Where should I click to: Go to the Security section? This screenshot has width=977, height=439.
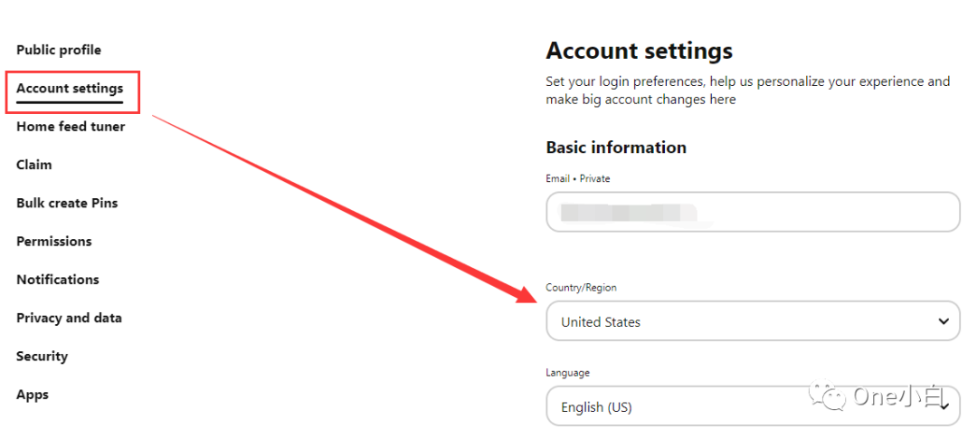pos(42,357)
